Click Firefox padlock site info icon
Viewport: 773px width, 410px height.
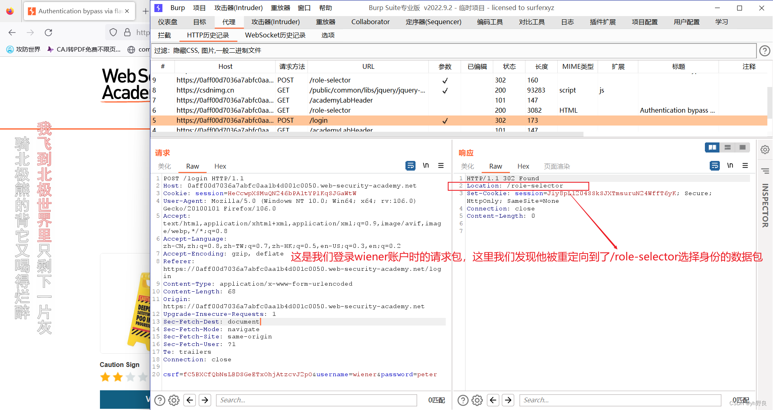pyautogui.click(x=127, y=33)
